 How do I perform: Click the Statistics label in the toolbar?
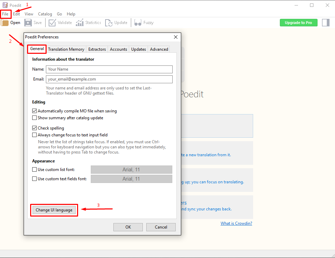tap(93, 23)
